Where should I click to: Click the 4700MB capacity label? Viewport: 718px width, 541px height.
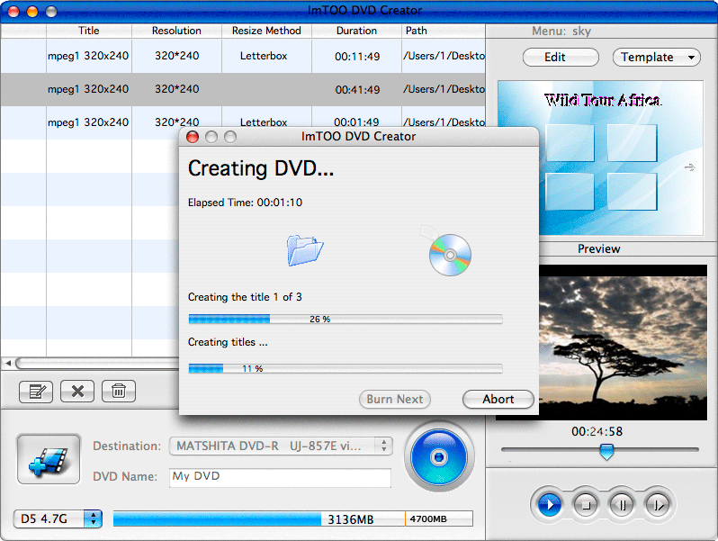click(428, 519)
